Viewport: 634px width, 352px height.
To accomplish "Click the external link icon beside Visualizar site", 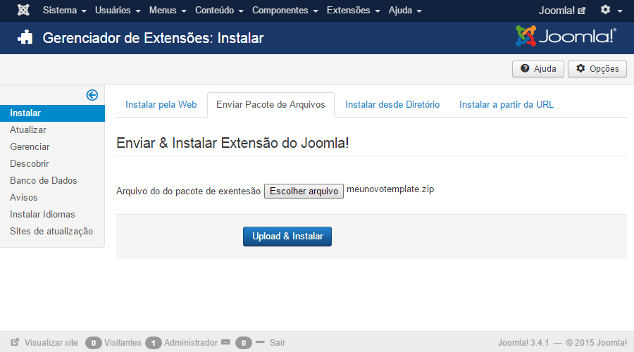I will tap(15, 342).
